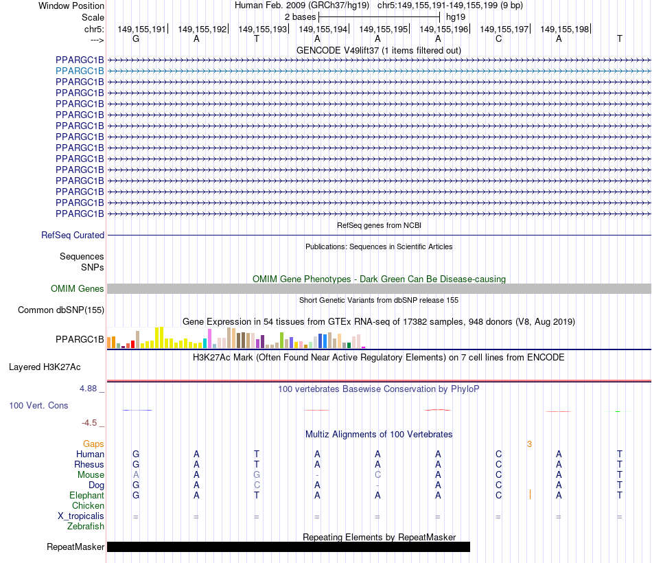The image size is (652, 563).
Task: Open the RefSeq Curated track label
Action: click(x=73, y=235)
